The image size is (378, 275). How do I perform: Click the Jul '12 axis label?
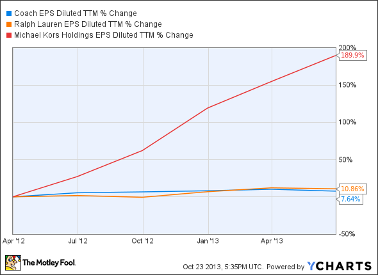coord(78,241)
